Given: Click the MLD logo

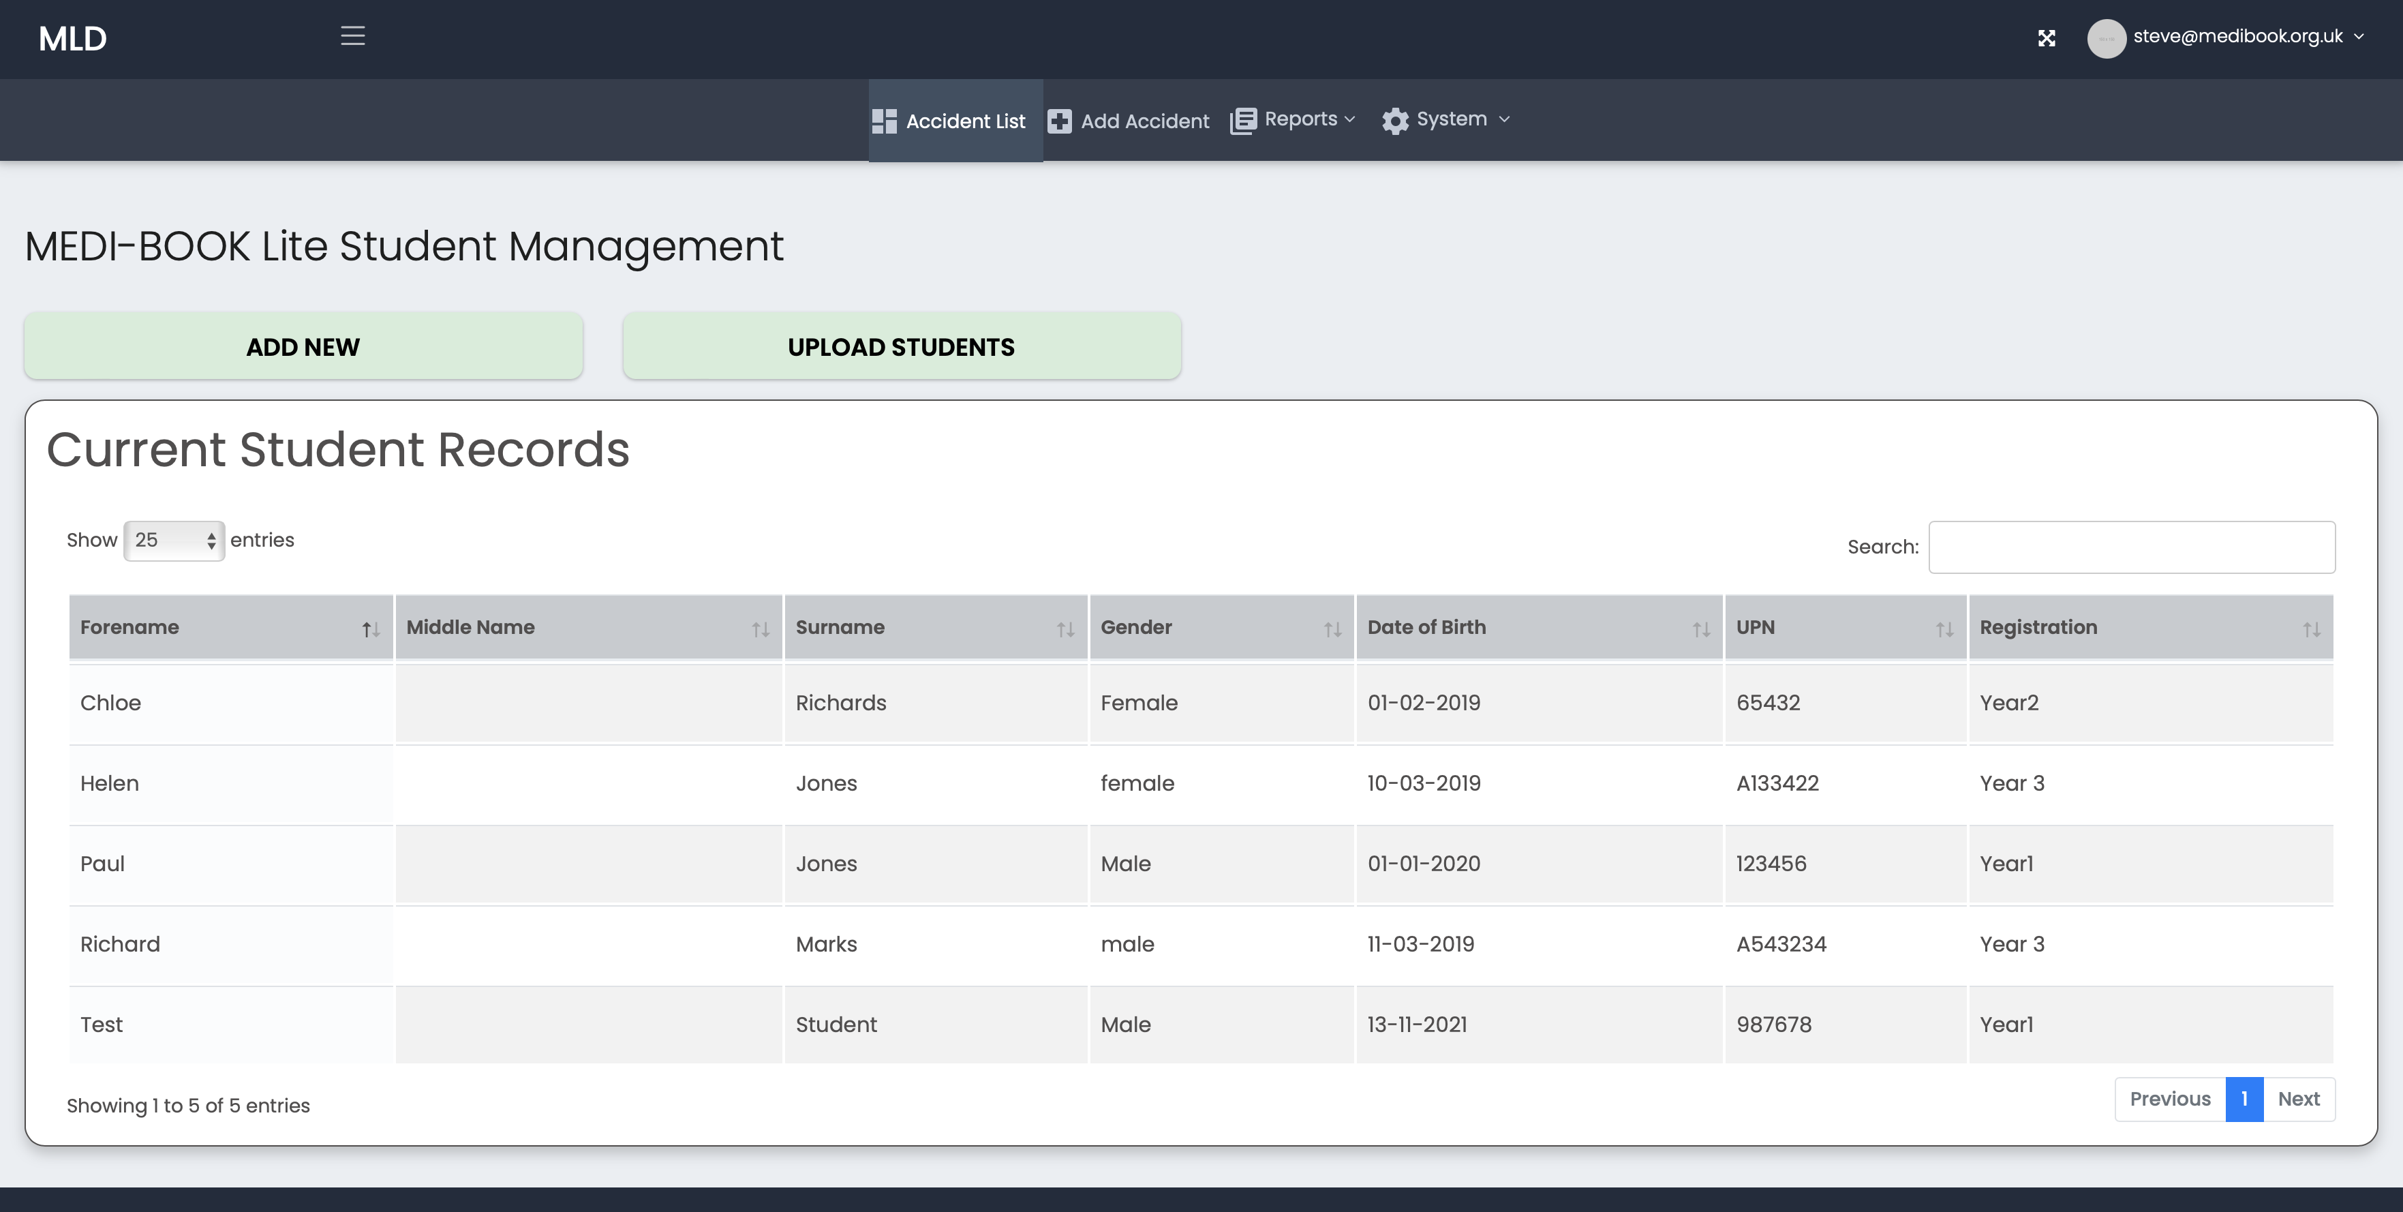Looking at the screenshot, I should pyautogui.click(x=73, y=38).
